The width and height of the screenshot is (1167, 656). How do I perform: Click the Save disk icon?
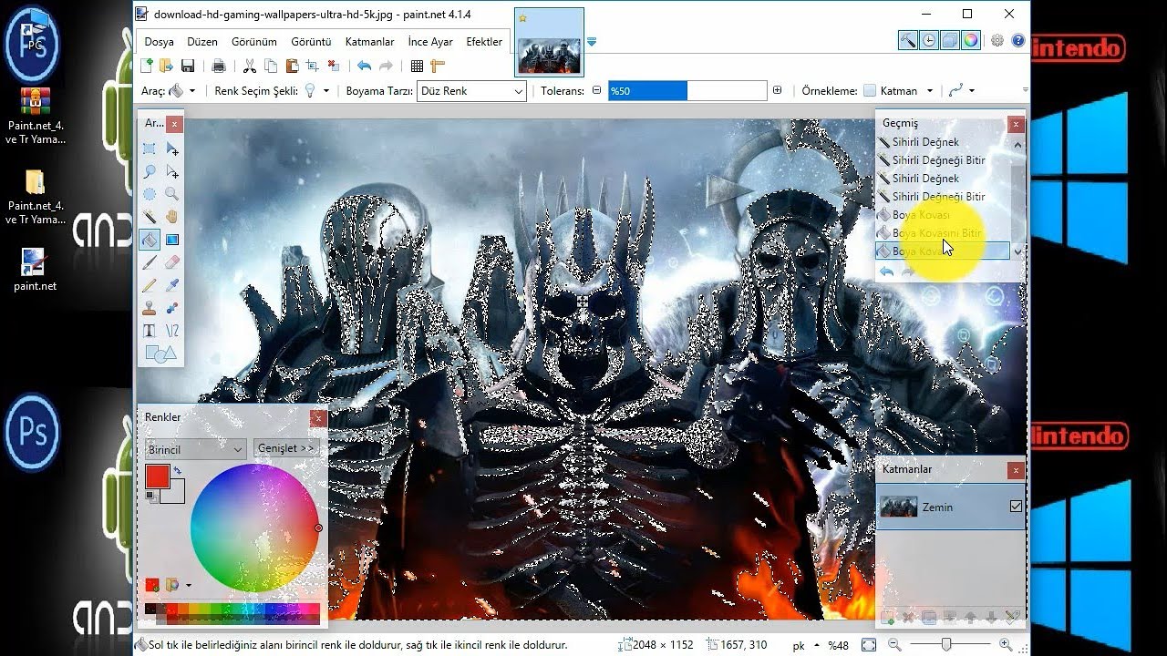(188, 66)
